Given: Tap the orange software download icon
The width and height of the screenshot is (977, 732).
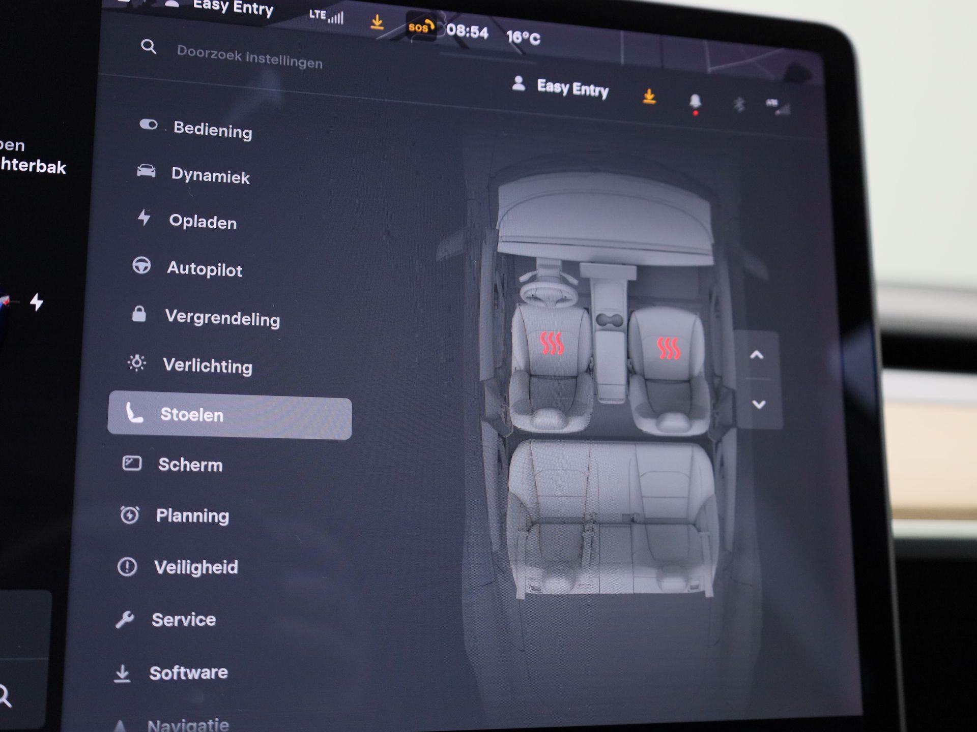Looking at the screenshot, I should click(x=649, y=96).
